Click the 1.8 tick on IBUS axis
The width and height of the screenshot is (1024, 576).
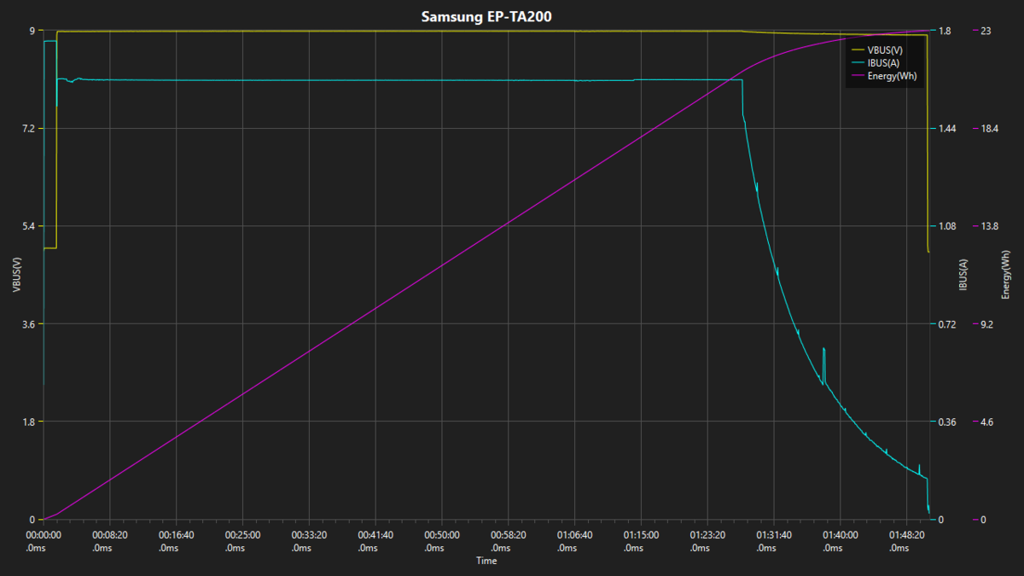tap(945, 31)
